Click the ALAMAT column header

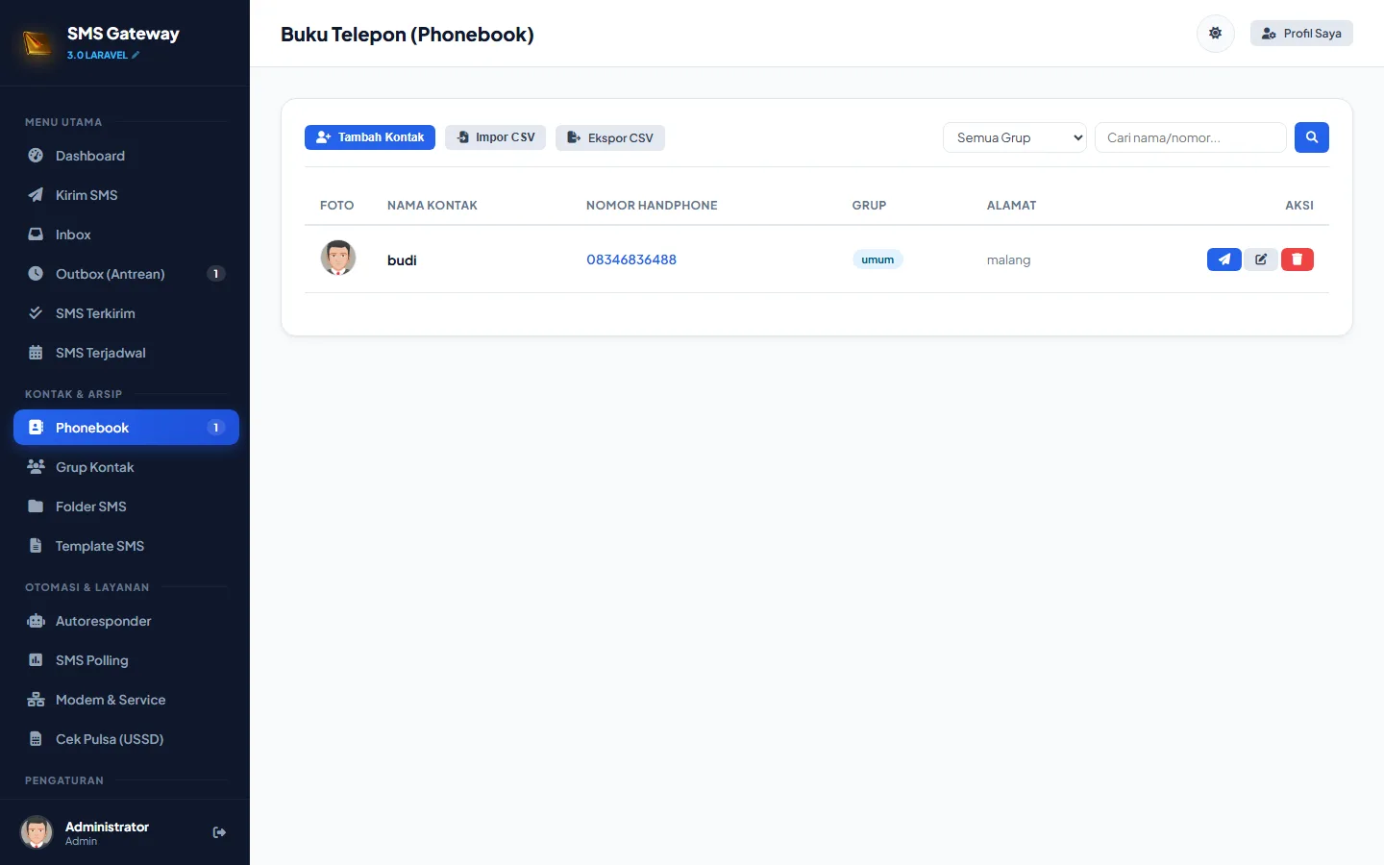pyautogui.click(x=1012, y=206)
